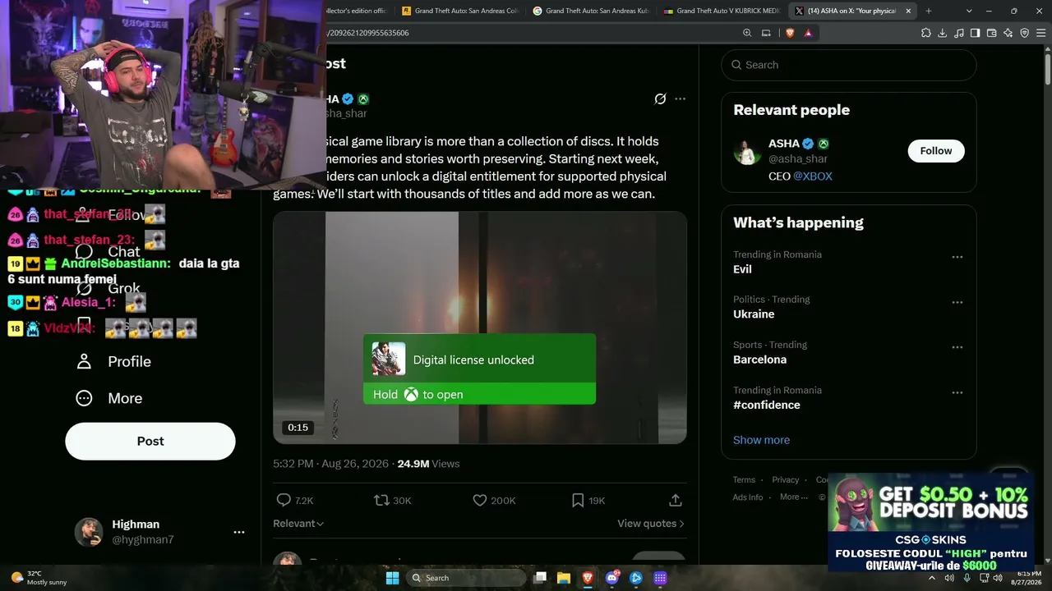
Task: Click the X search input field
Action: [x=849, y=65]
